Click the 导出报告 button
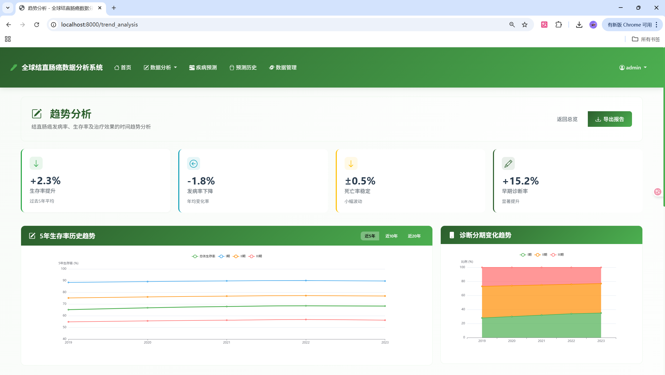665x375 pixels. click(x=609, y=119)
